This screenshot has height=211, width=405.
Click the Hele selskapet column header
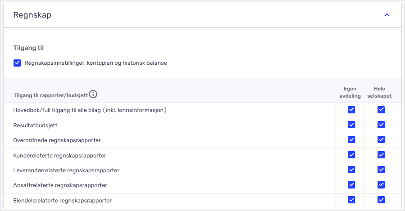click(379, 92)
